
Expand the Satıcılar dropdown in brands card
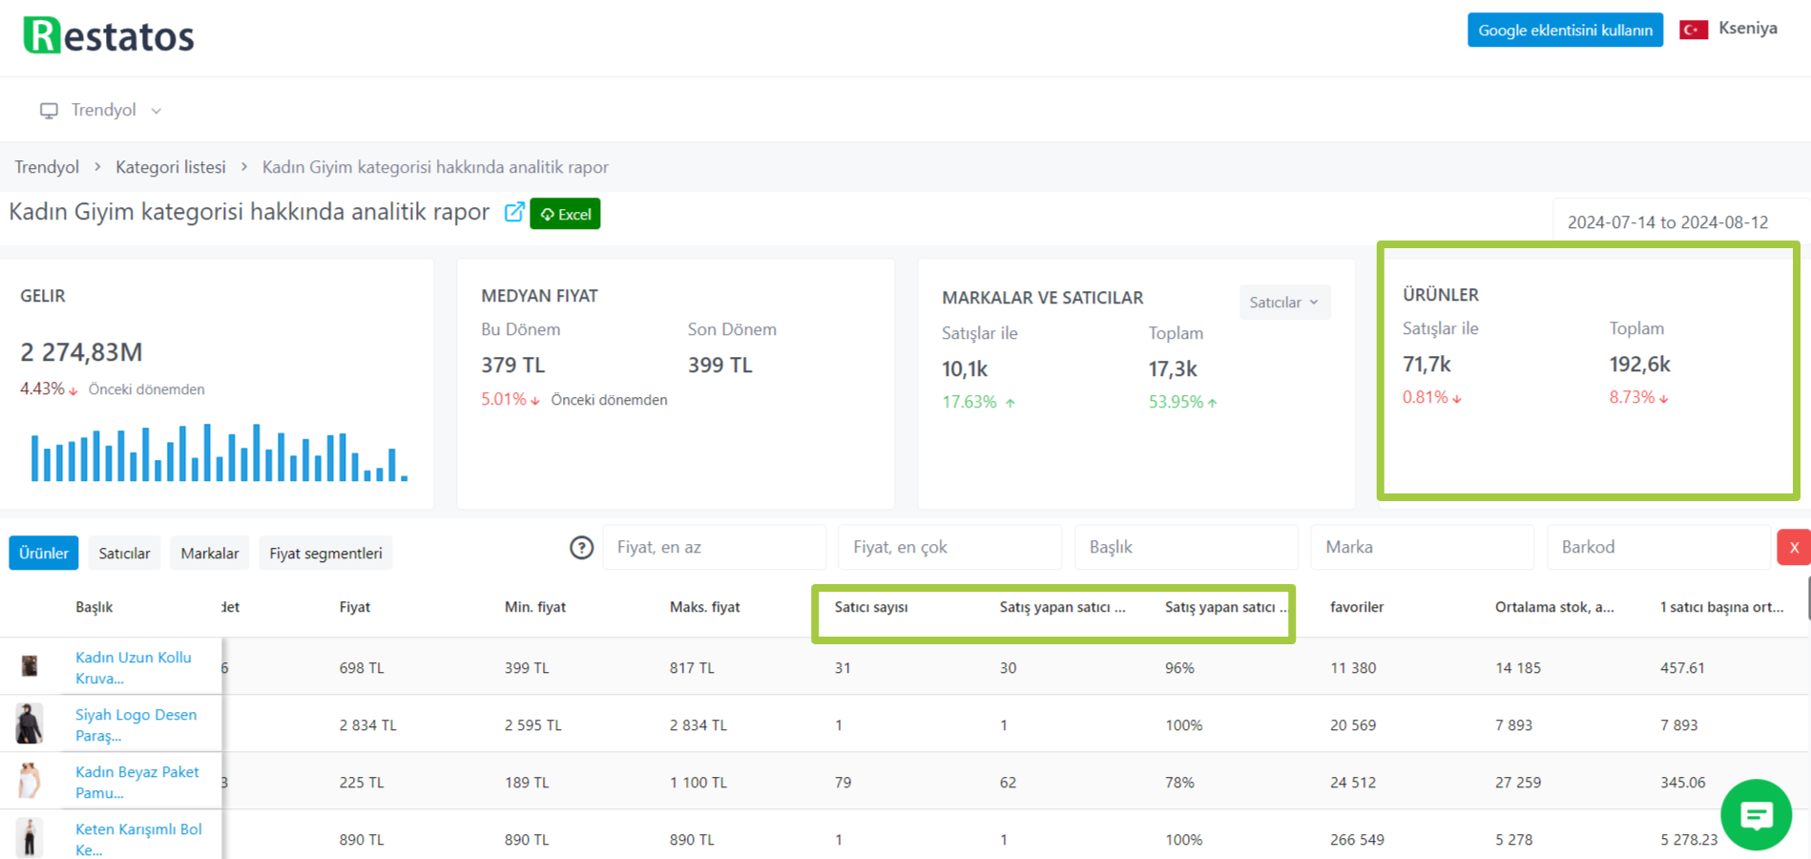pos(1284,303)
